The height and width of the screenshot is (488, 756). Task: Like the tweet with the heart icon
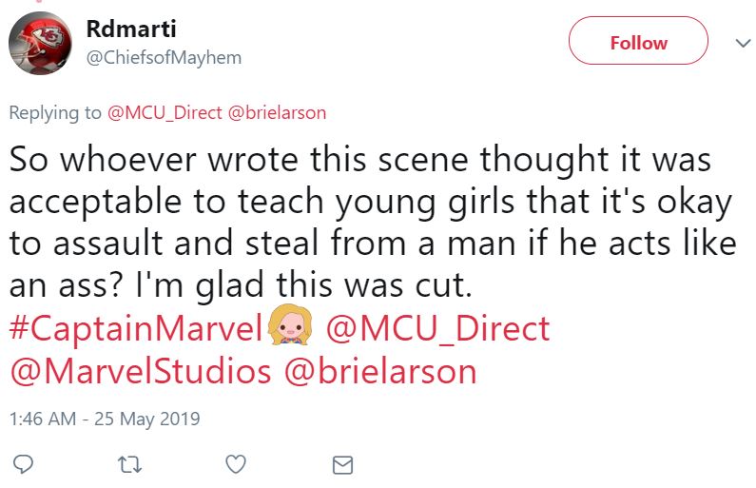coord(236,464)
